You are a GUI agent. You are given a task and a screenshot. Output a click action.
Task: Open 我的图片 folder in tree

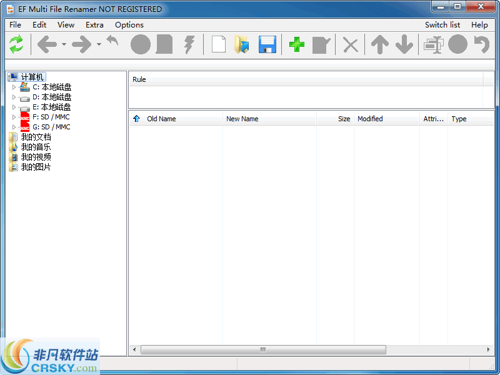36,167
